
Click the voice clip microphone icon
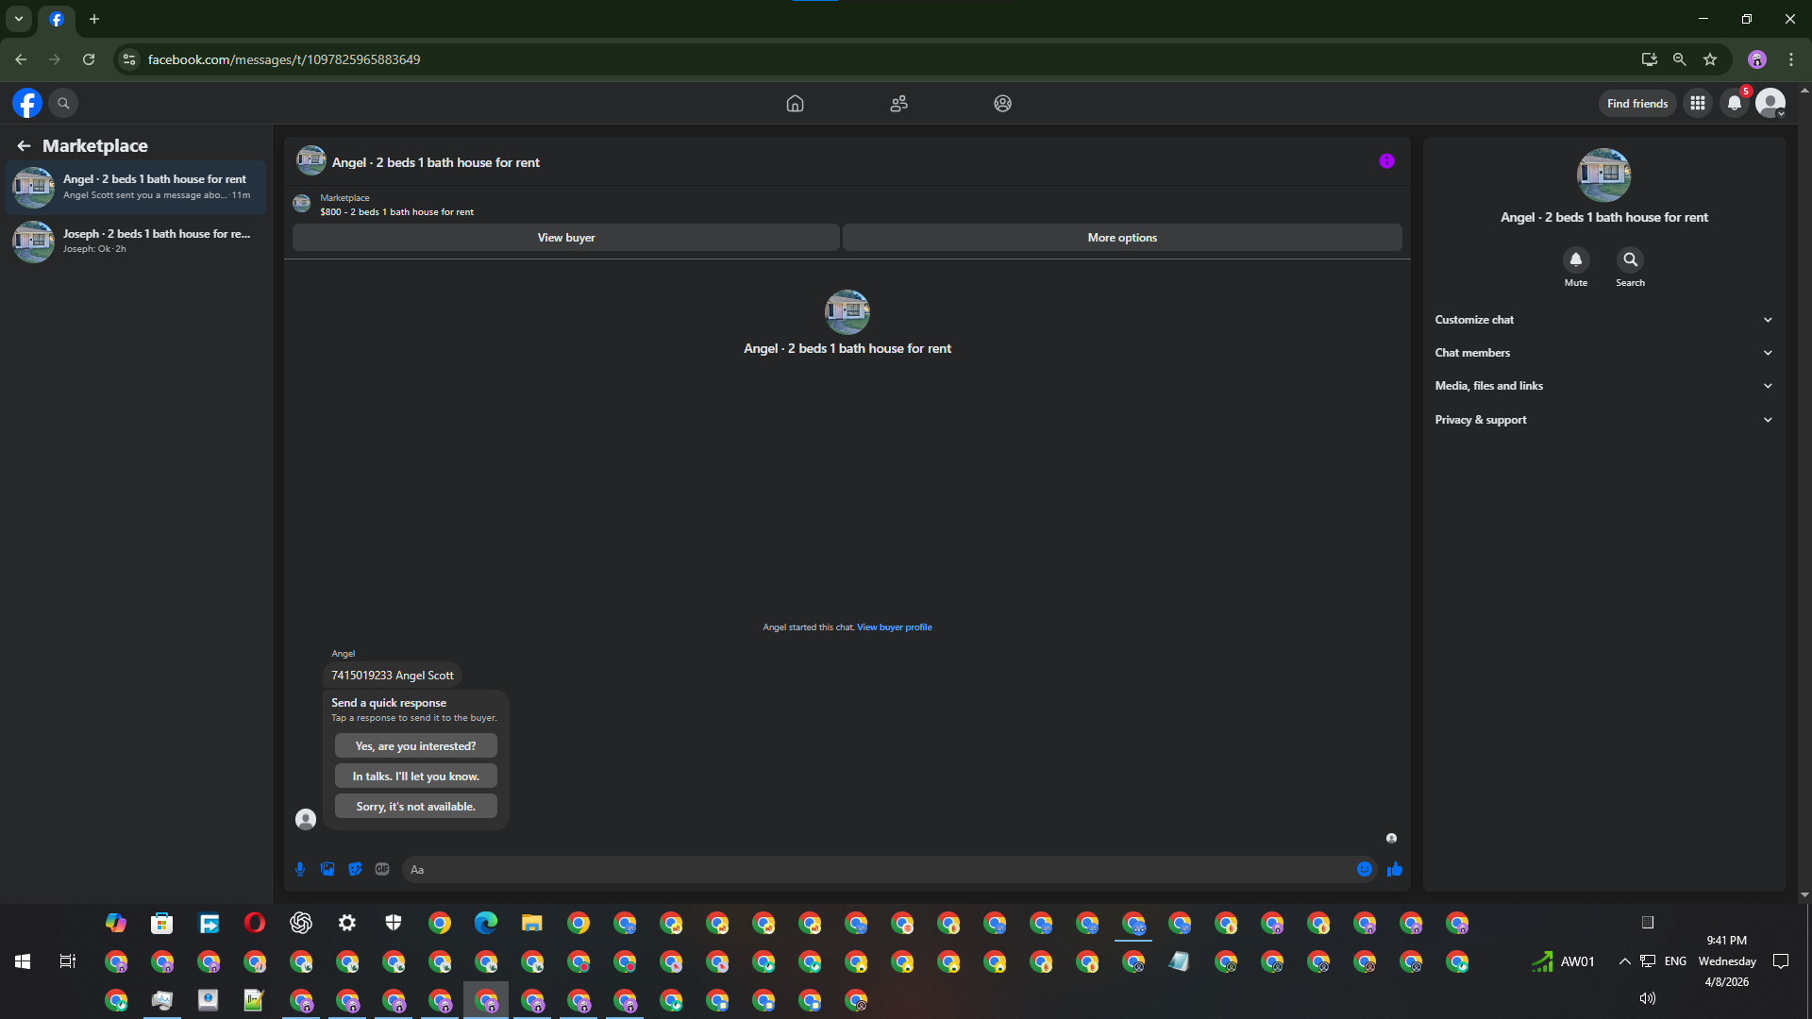pyautogui.click(x=300, y=869)
